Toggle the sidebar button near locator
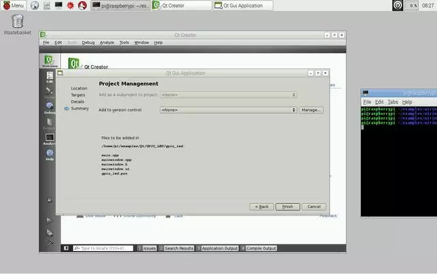437x275 pixels. click(x=66, y=248)
